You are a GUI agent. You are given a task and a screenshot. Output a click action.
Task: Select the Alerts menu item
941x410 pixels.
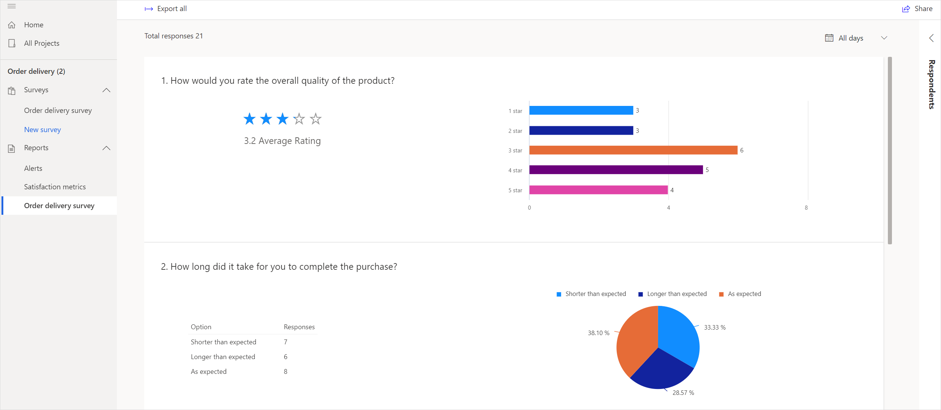pos(33,168)
